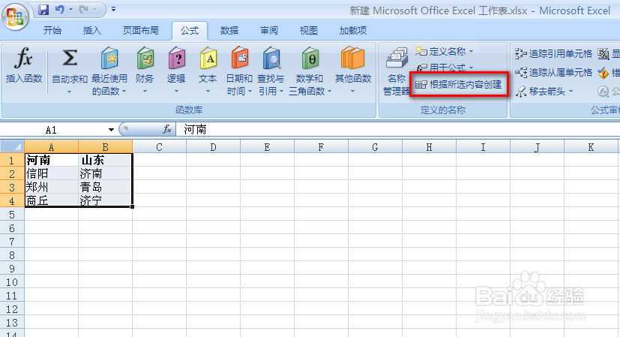Select cell containing 济南
The image size is (620, 337).
[105, 173]
